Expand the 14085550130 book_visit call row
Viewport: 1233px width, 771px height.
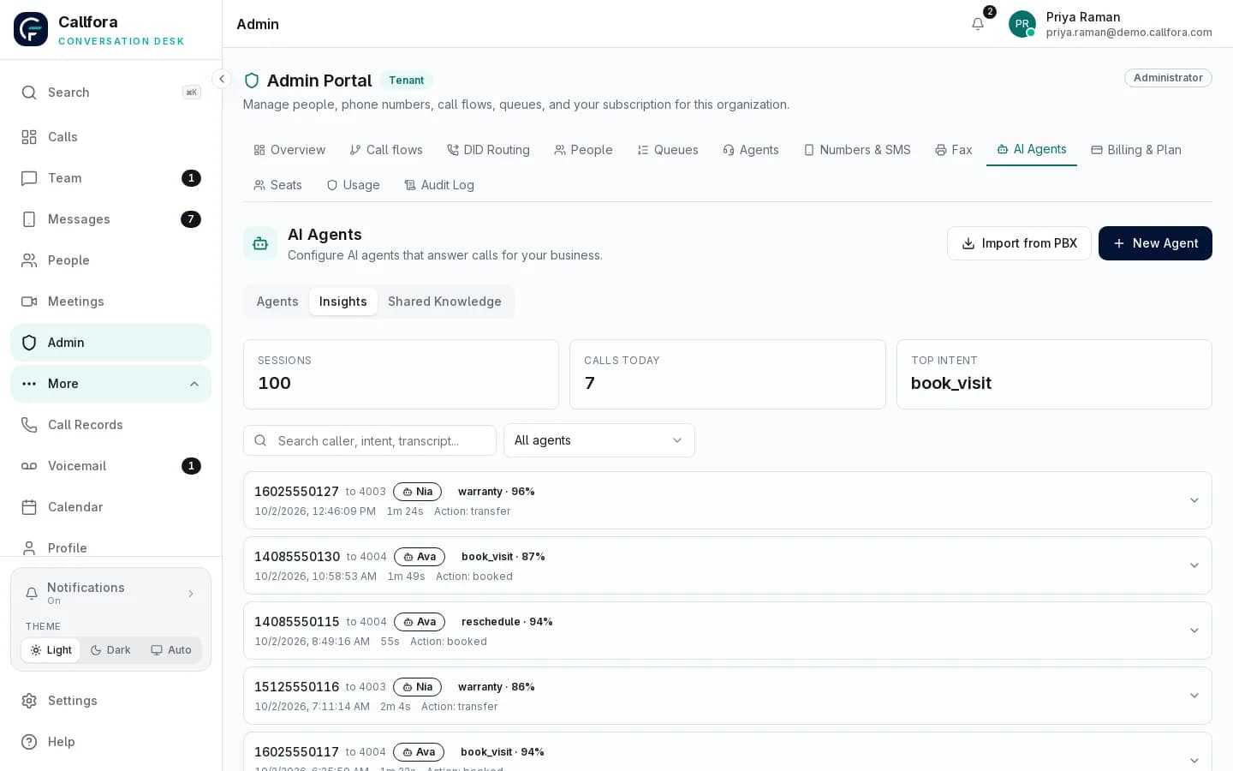[728, 565]
